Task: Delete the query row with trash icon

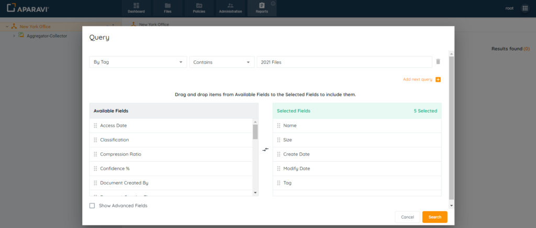Action: [x=438, y=62]
